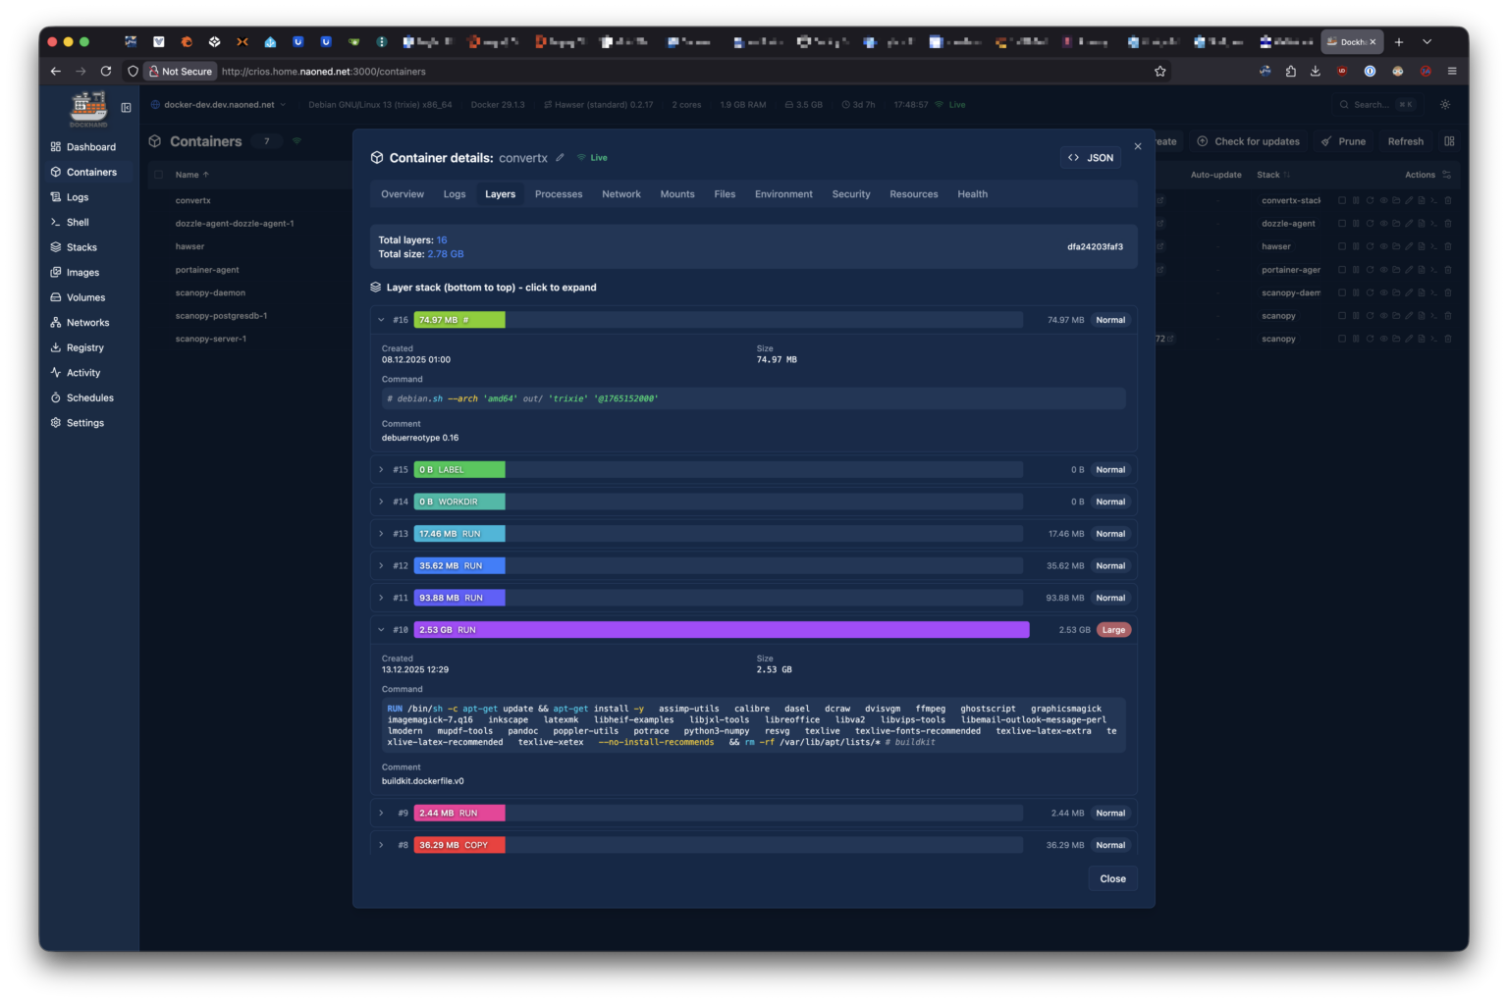Bookmark this page with star icon
Image resolution: width=1508 pixels, height=1003 pixels.
(1159, 72)
